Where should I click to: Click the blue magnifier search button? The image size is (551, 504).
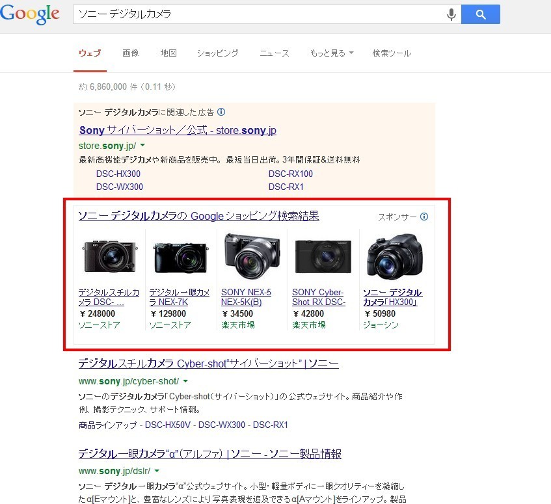[480, 14]
